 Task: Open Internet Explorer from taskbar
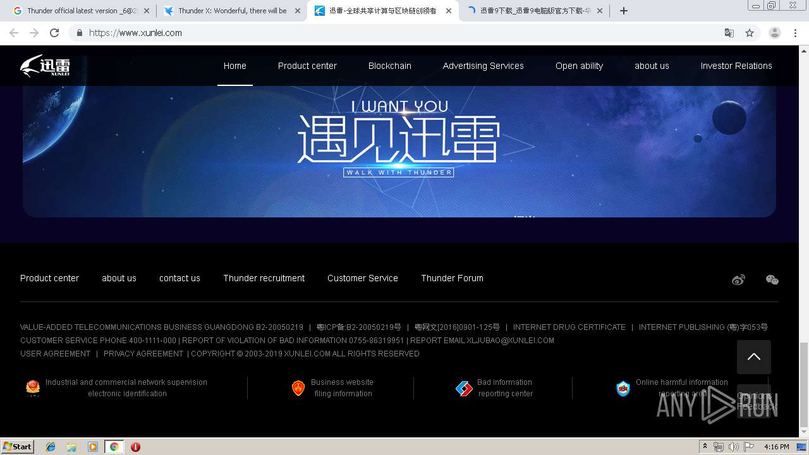tap(51, 447)
